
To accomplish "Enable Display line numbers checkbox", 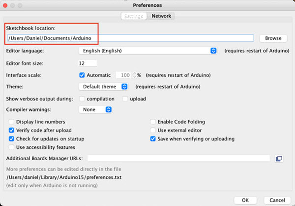I will (12, 122).
